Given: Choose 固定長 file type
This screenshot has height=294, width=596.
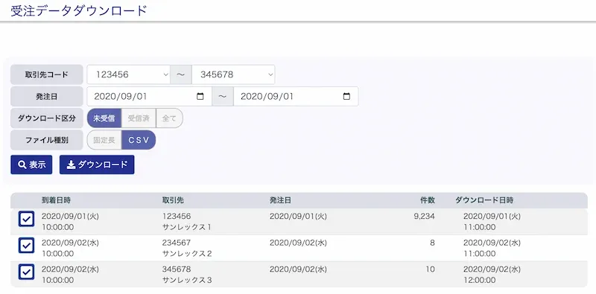Looking at the screenshot, I should pos(104,140).
